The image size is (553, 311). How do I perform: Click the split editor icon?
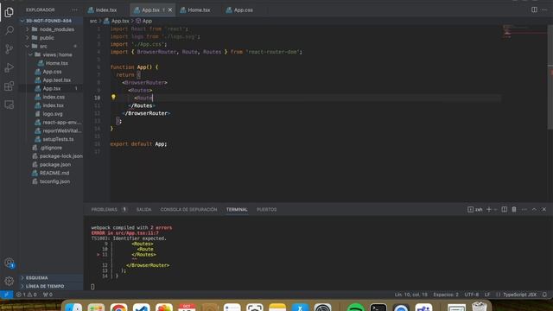click(534, 10)
